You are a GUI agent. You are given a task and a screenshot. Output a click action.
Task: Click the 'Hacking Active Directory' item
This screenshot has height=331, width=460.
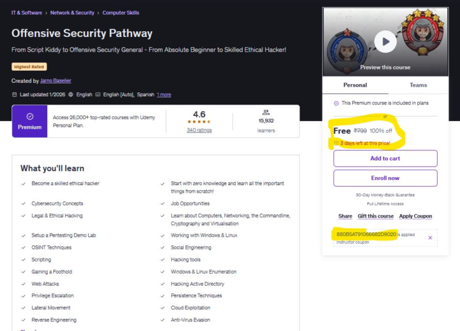coord(197,284)
